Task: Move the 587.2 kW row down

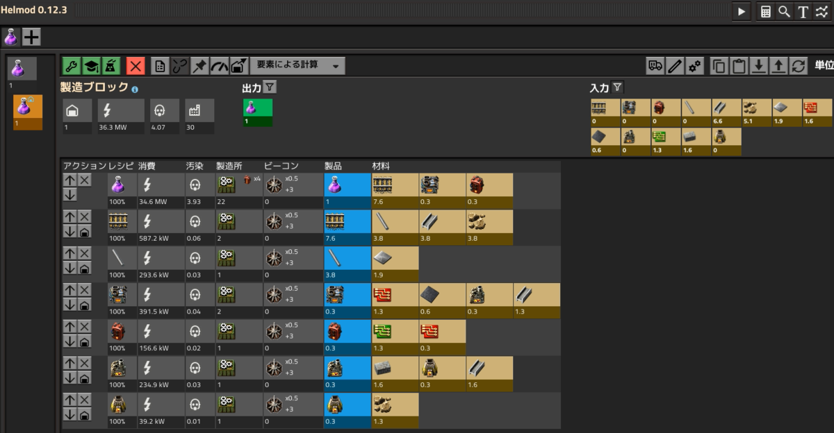Action: (69, 231)
